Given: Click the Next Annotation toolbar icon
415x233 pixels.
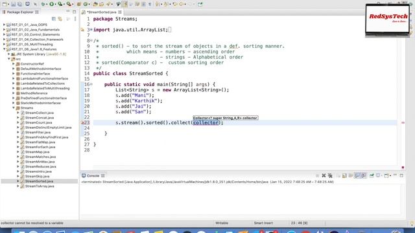Looking at the screenshot, I should point(157,4).
